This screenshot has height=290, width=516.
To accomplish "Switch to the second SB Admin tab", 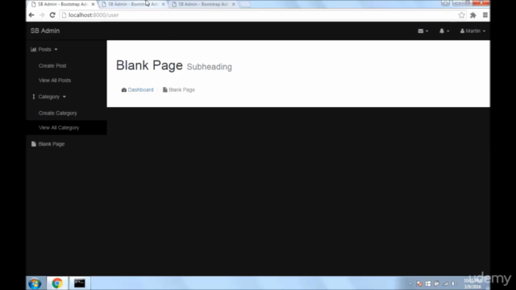I will (131, 4).
